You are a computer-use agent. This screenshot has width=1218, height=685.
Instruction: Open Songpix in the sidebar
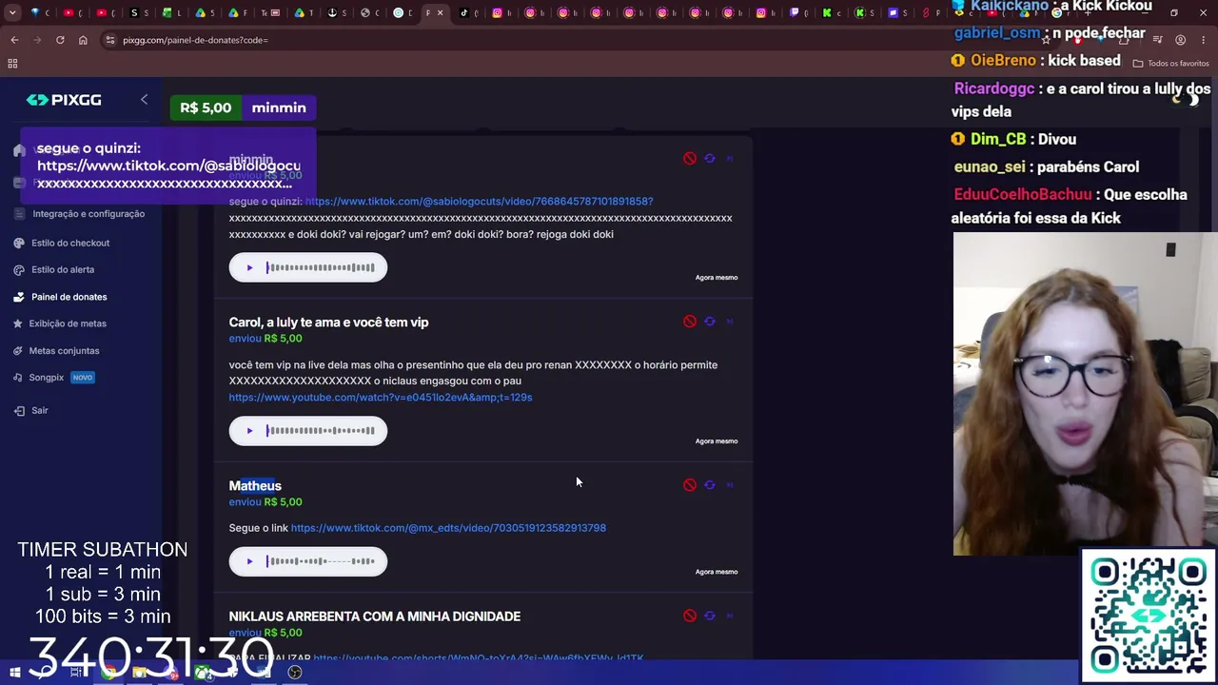(x=54, y=378)
